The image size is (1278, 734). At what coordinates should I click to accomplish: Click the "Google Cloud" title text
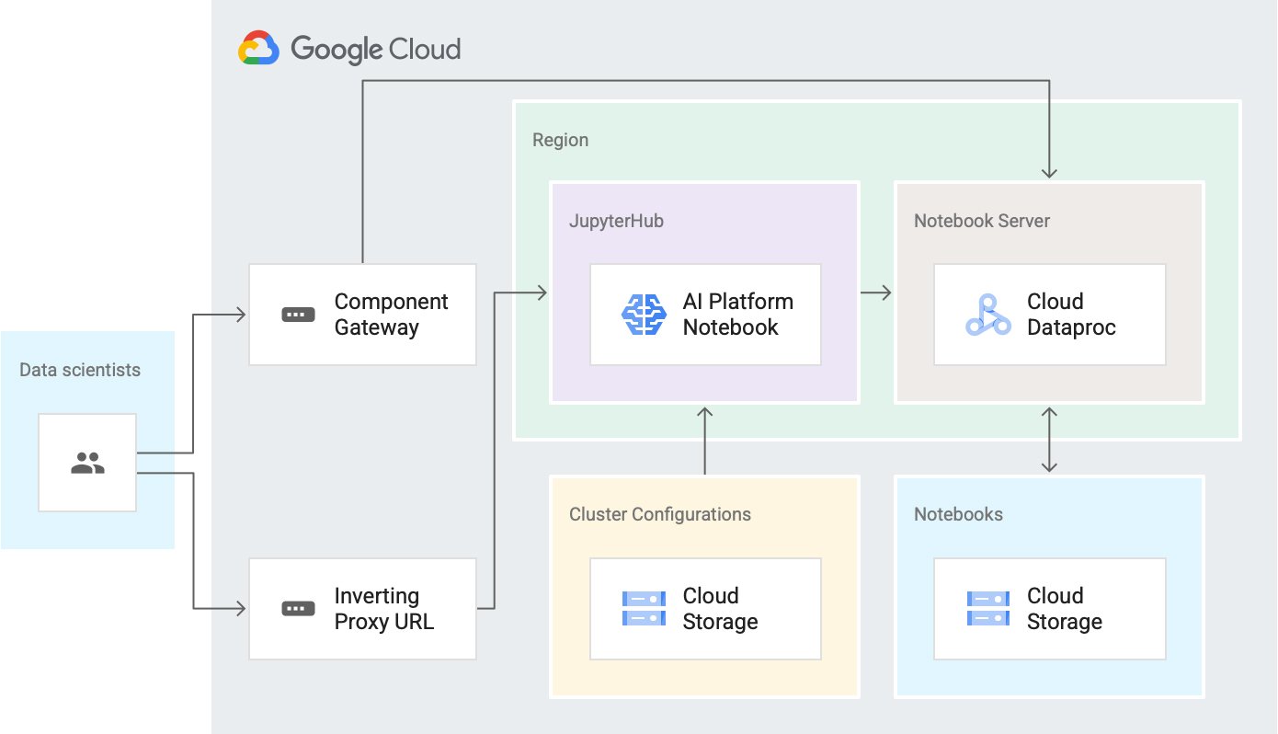click(x=376, y=49)
